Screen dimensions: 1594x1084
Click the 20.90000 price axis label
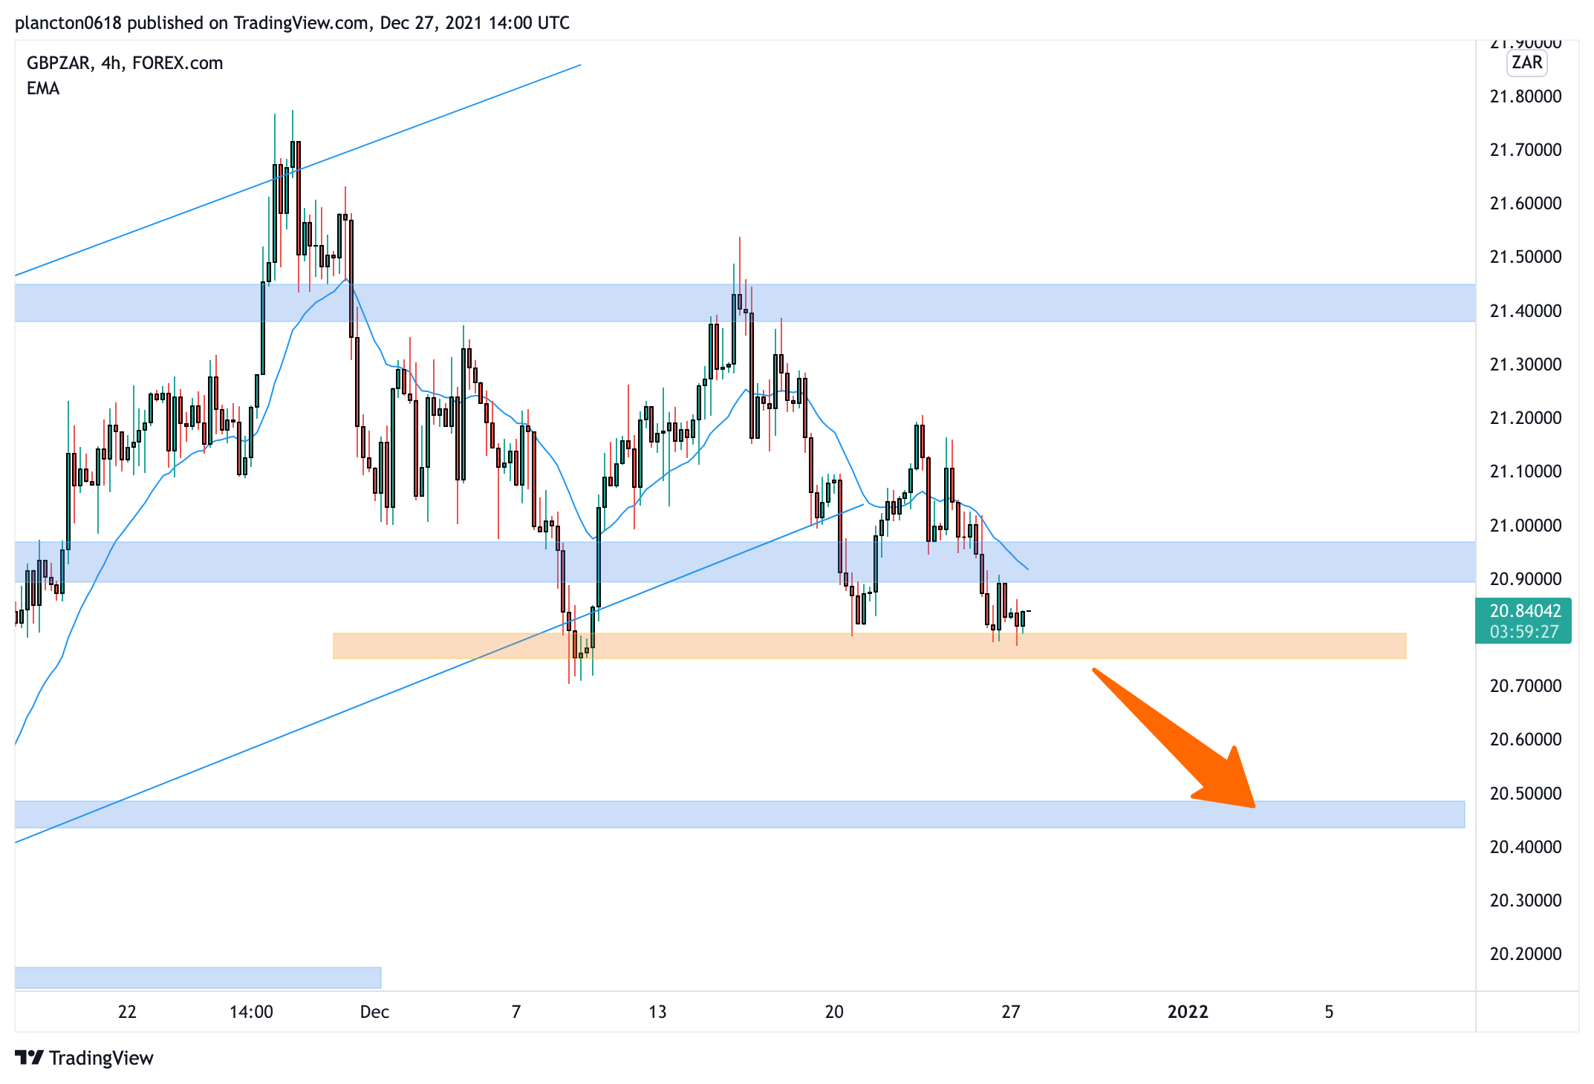tap(1526, 579)
